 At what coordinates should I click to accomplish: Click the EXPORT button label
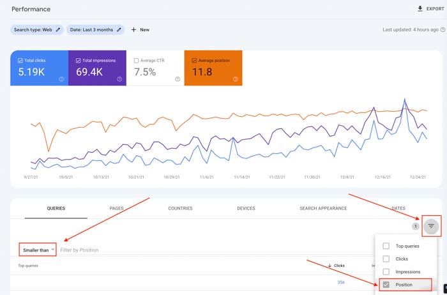pyautogui.click(x=435, y=9)
